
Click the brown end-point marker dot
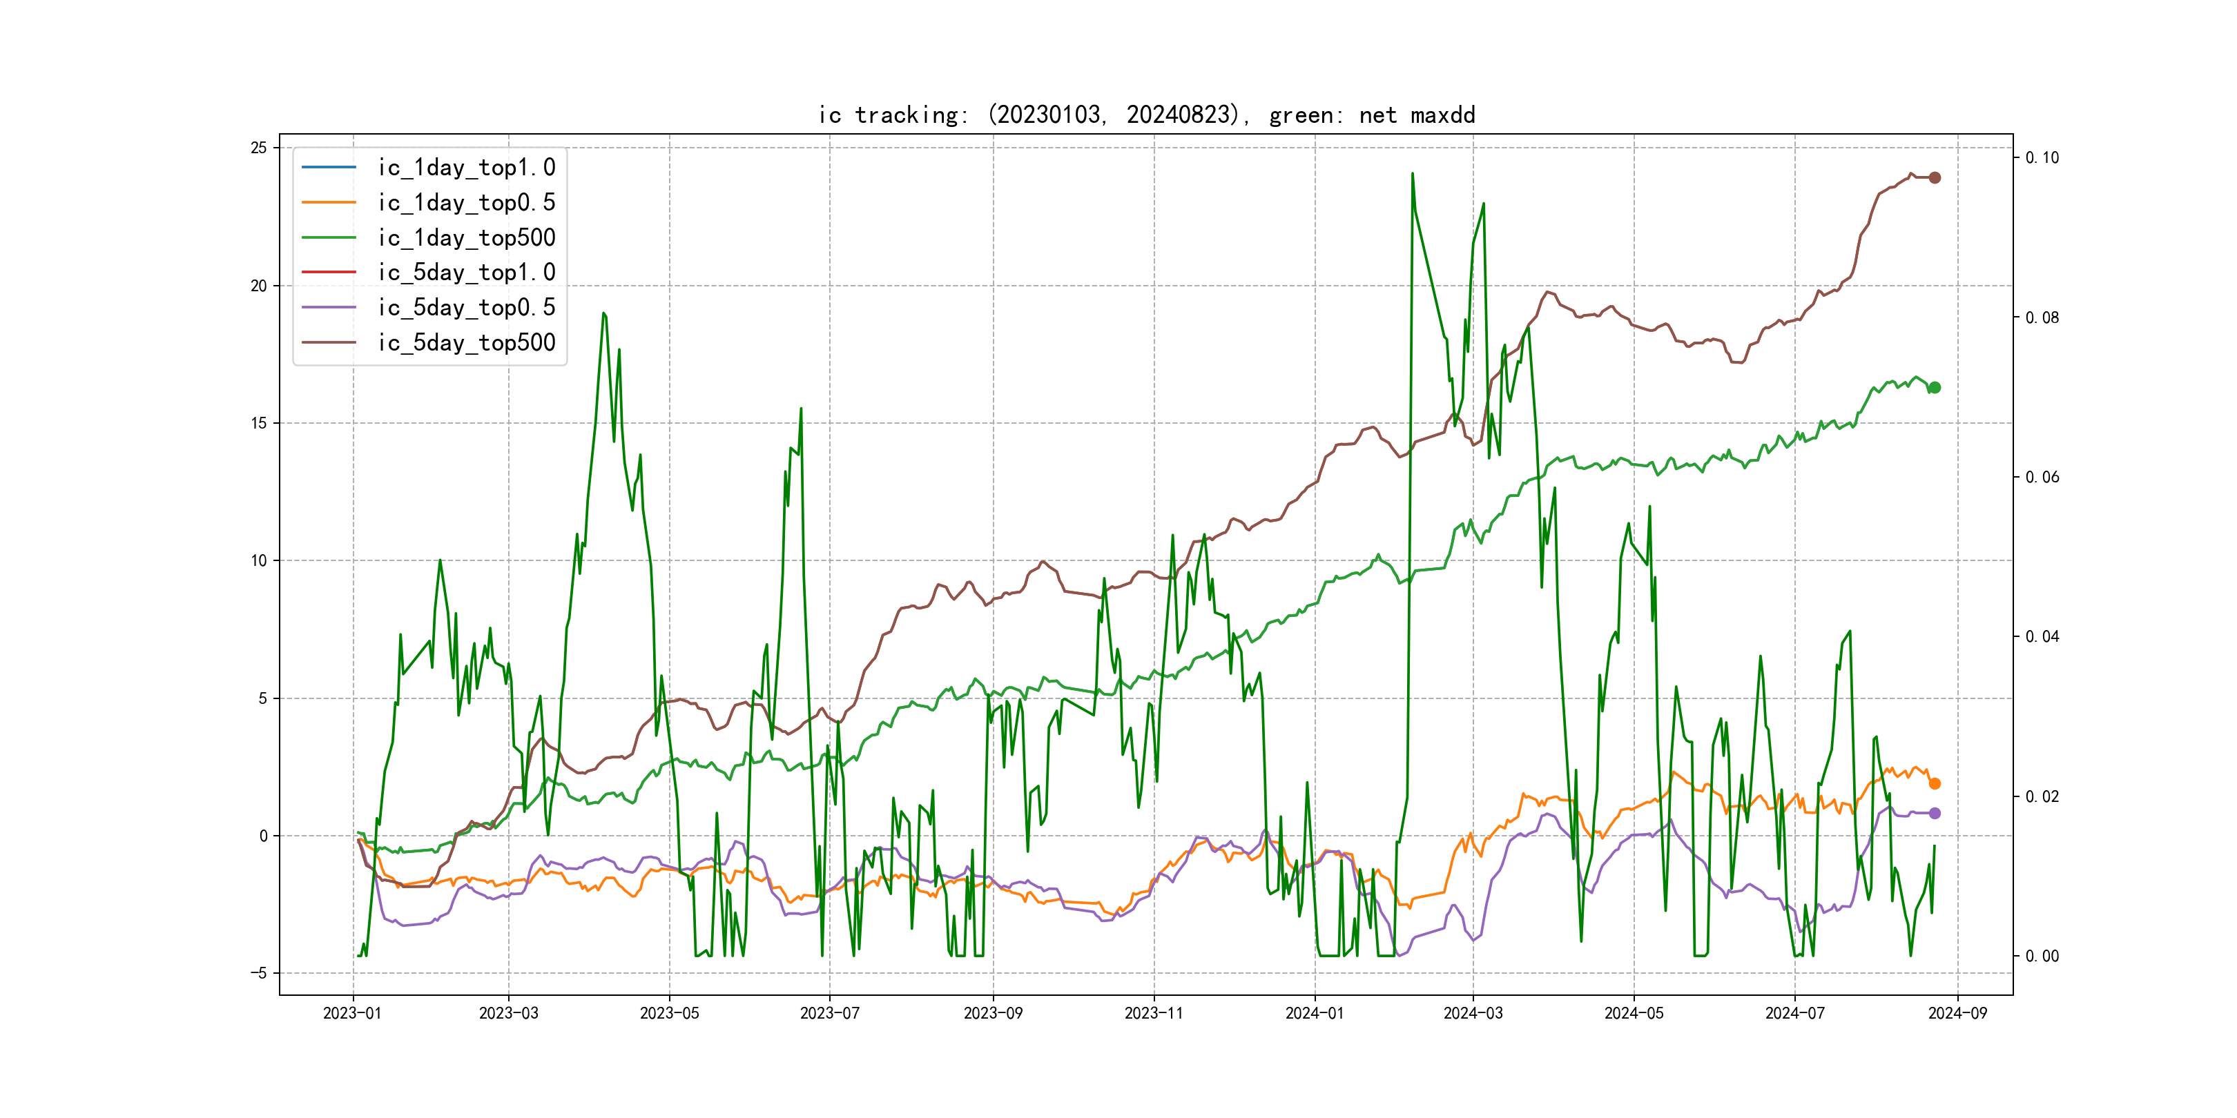coord(1934,177)
